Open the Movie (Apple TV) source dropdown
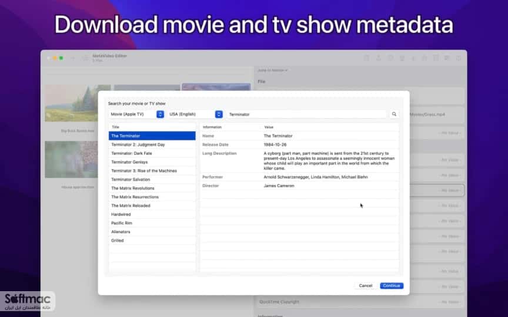Viewport: 508px width, 317px height. (x=136, y=114)
